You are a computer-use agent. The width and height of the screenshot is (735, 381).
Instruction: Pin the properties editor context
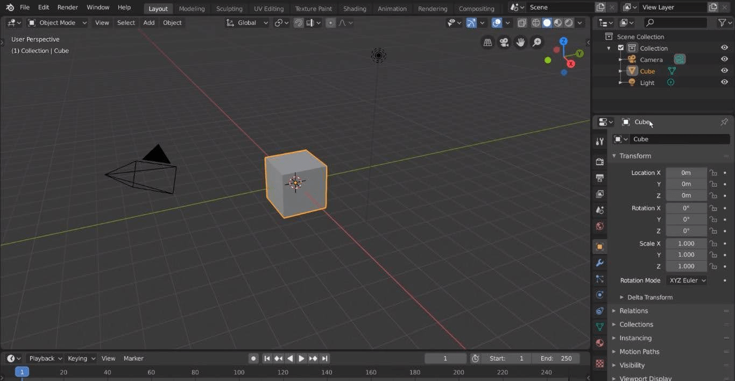coord(724,122)
